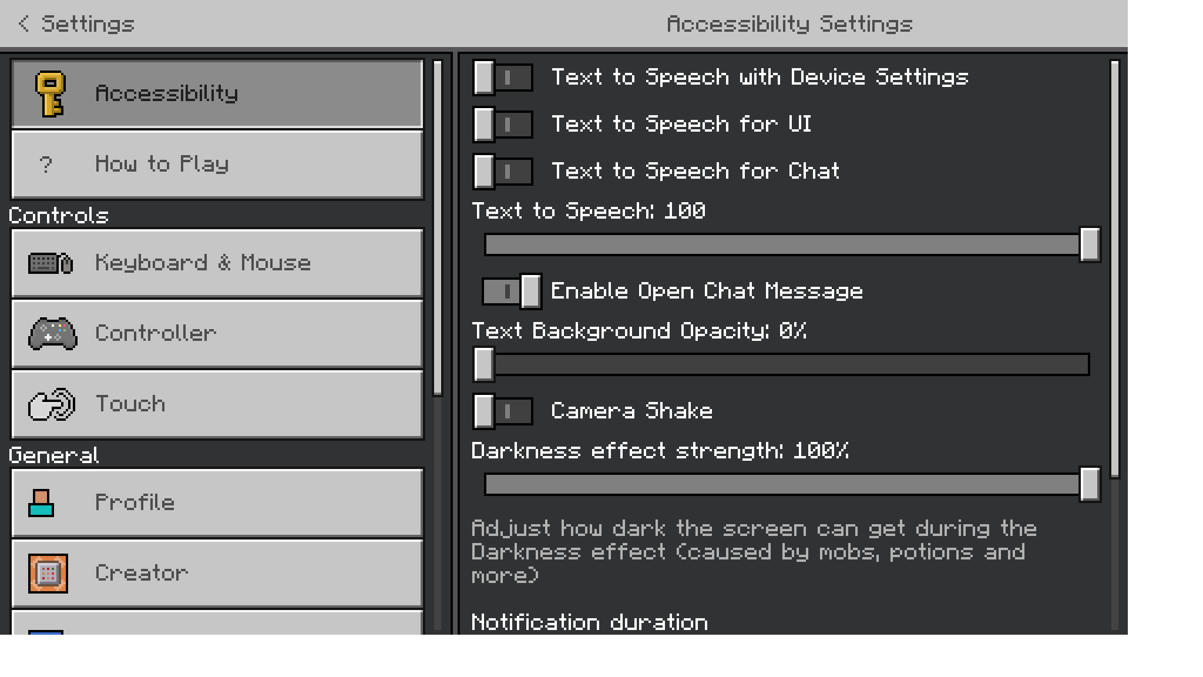Disable Enable Open Chat Message switch
The width and height of the screenshot is (1203, 677).
(x=511, y=291)
